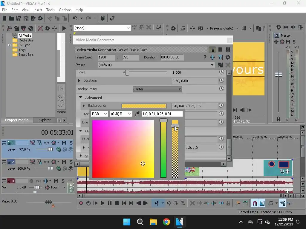The width and height of the screenshot is (306, 229).
Task: Open the generator help question mark
Action: click(x=205, y=57)
